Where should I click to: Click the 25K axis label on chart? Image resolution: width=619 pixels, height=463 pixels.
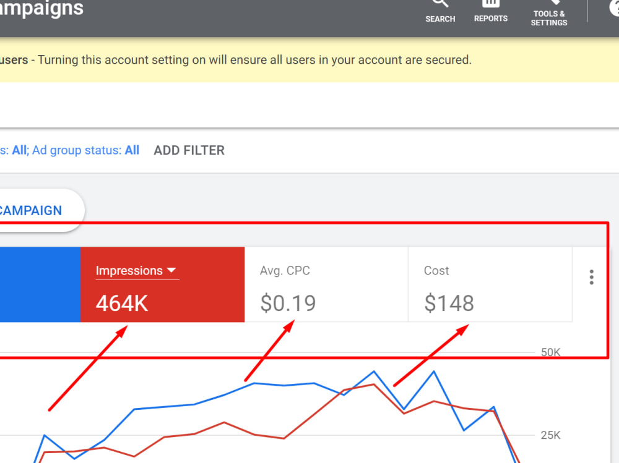point(550,435)
